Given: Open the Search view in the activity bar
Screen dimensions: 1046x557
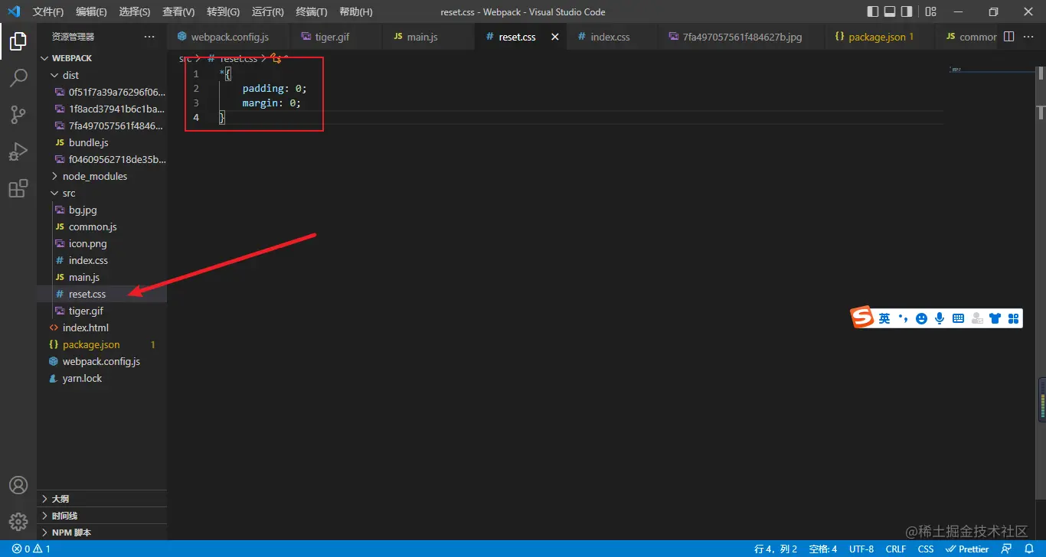Looking at the screenshot, I should 18,78.
